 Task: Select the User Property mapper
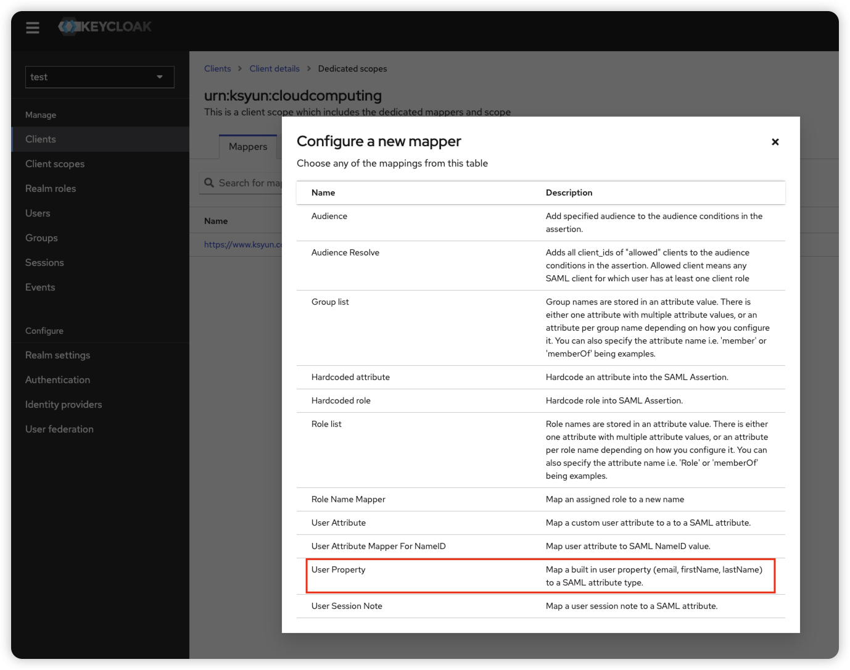pyautogui.click(x=339, y=569)
